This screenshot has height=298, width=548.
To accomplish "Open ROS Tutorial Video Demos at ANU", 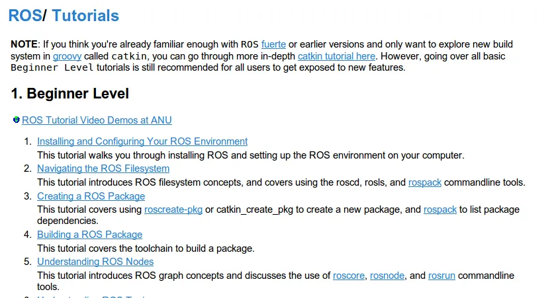I will point(97,120).
